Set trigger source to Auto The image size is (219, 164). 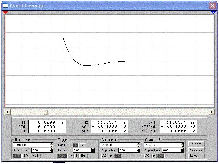point(62,156)
